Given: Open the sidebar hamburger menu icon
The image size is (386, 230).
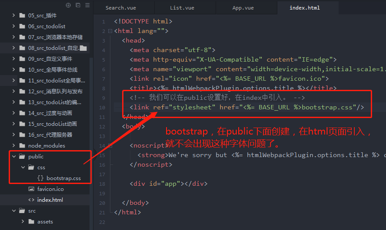Looking at the screenshot, I should (87, 5).
